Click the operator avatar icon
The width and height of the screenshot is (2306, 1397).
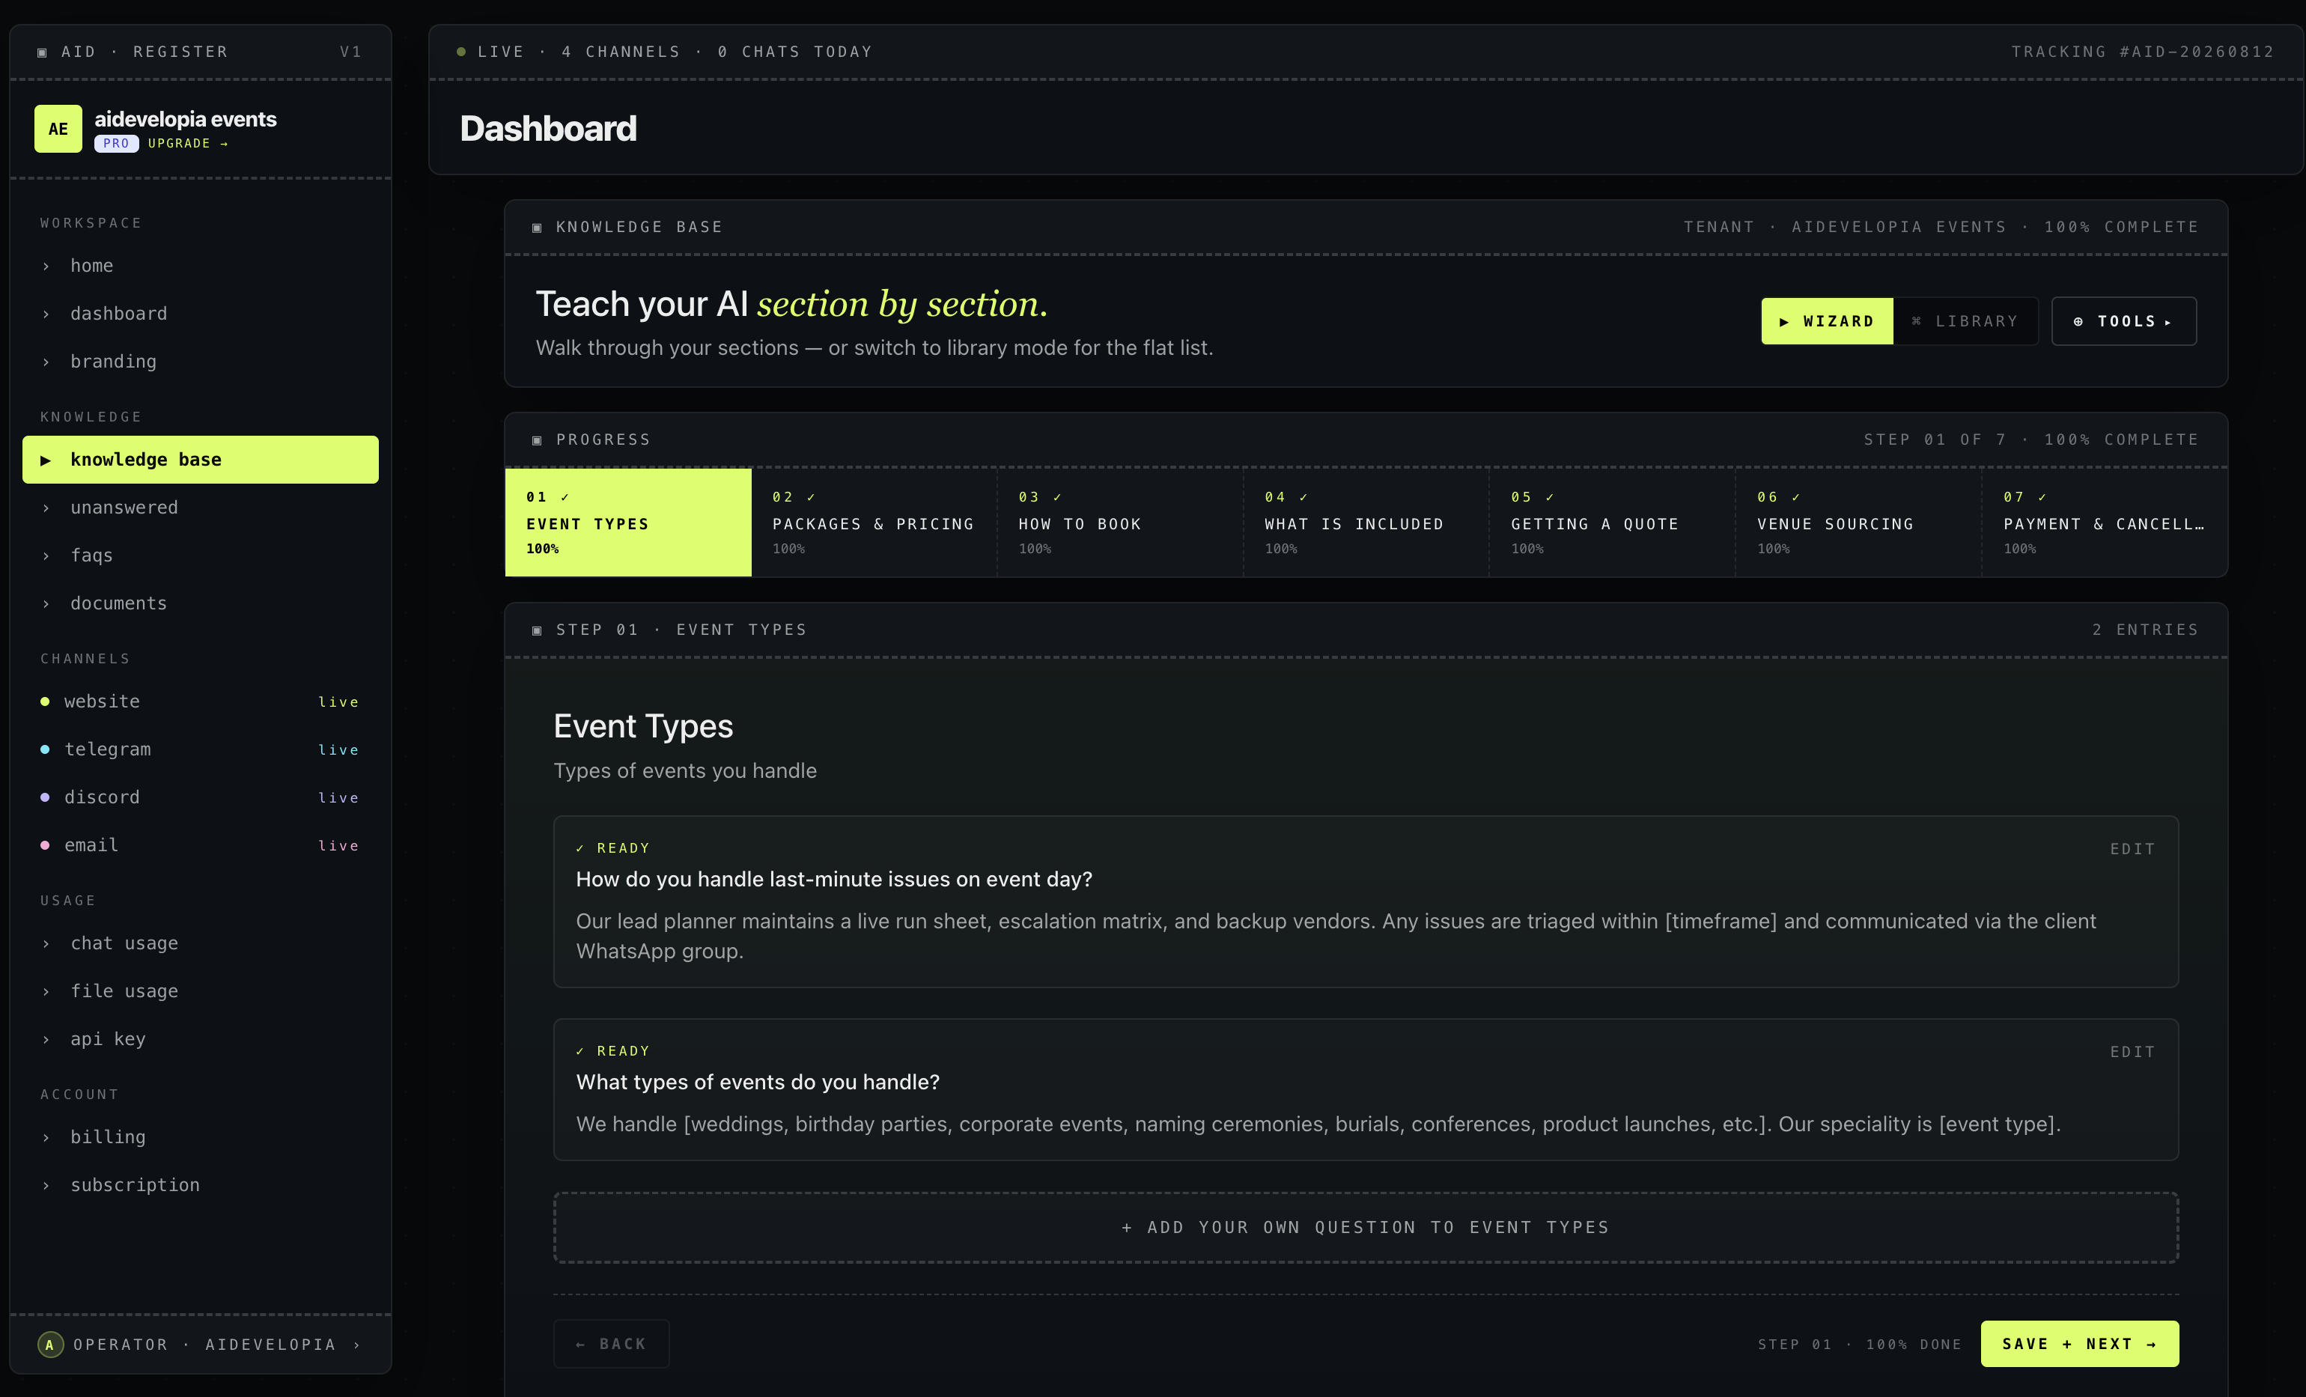click(51, 1345)
